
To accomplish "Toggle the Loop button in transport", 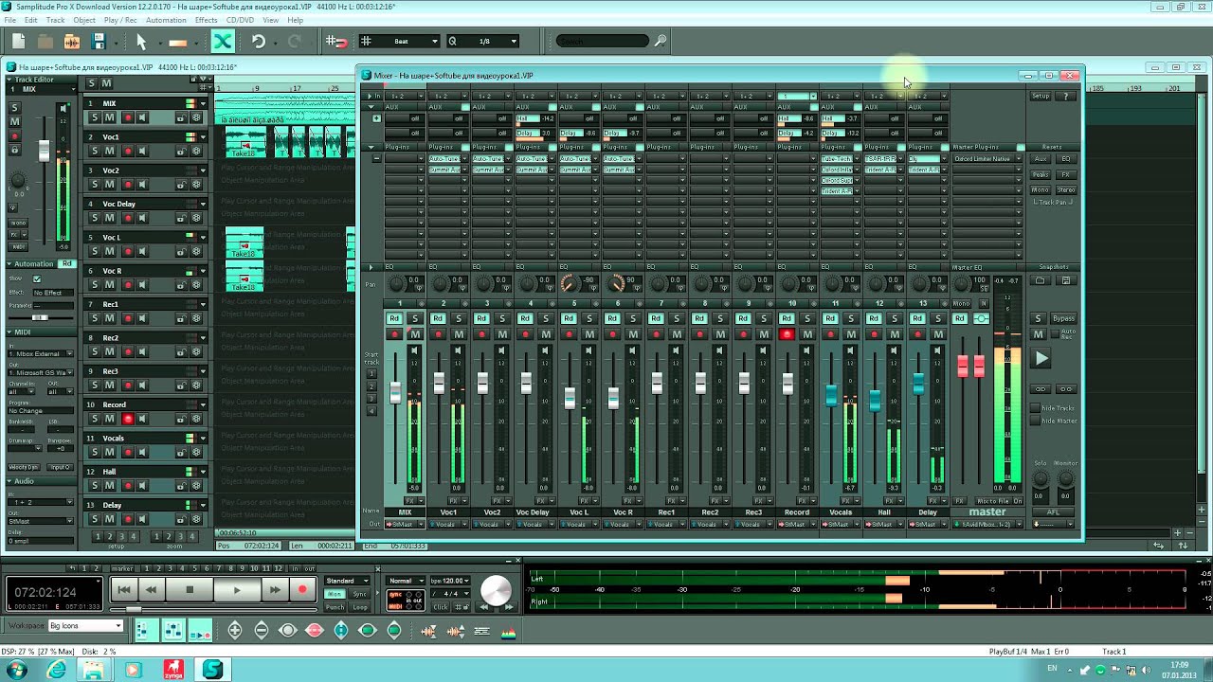I will pyautogui.click(x=360, y=607).
